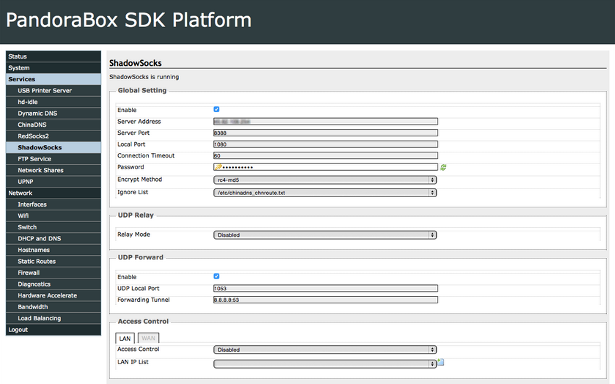Open the Access Control Disabled dropdown
The image size is (615, 384).
click(325, 350)
